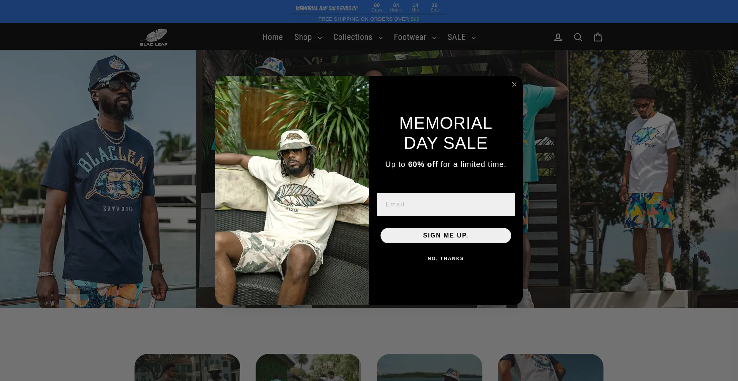
Task: Click the "Up to 60% off" popup text
Action: click(446, 164)
